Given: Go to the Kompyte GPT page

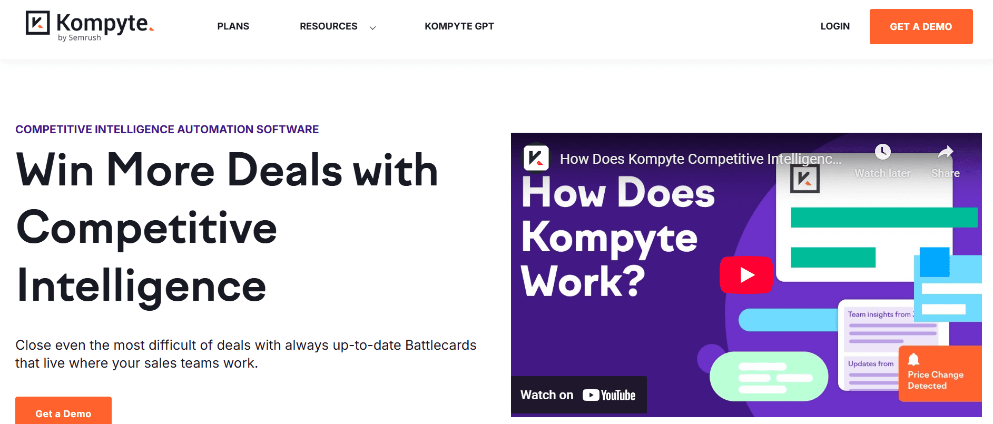Looking at the screenshot, I should (x=459, y=26).
